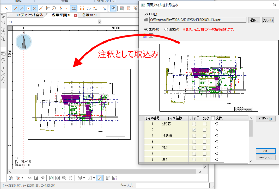Toggle 非表示 checkbox for layer 2
Image resolution: width=279 pixels, height=189 pixels.
[x=194, y=130]
